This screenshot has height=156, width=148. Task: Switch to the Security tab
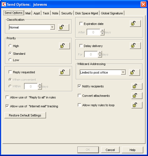click(67, 13)
